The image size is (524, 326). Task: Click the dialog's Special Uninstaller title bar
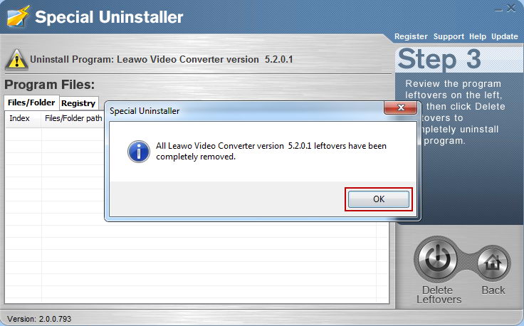click(246, 111)
